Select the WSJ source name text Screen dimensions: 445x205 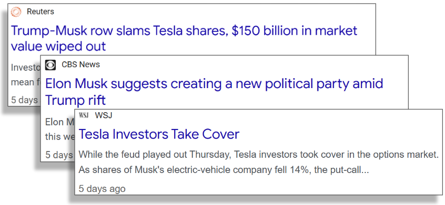pyautogui.click(x=104, y=115)
